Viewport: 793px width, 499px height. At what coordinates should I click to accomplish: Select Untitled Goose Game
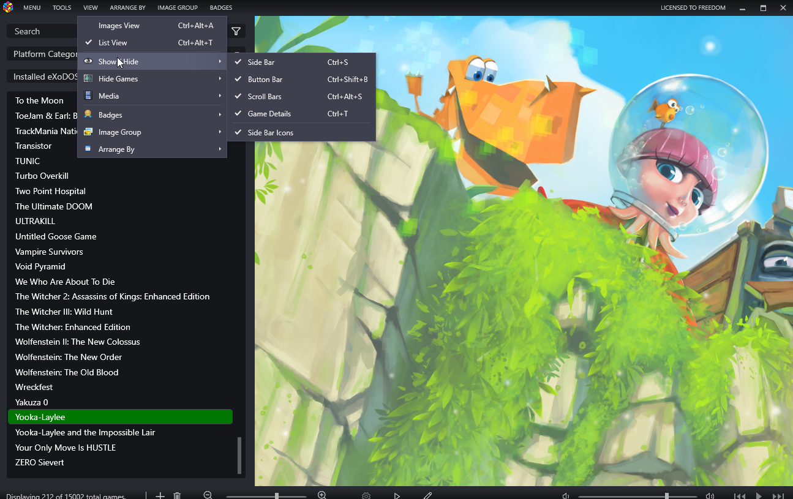pyautogui.click(x=120, y=236)
